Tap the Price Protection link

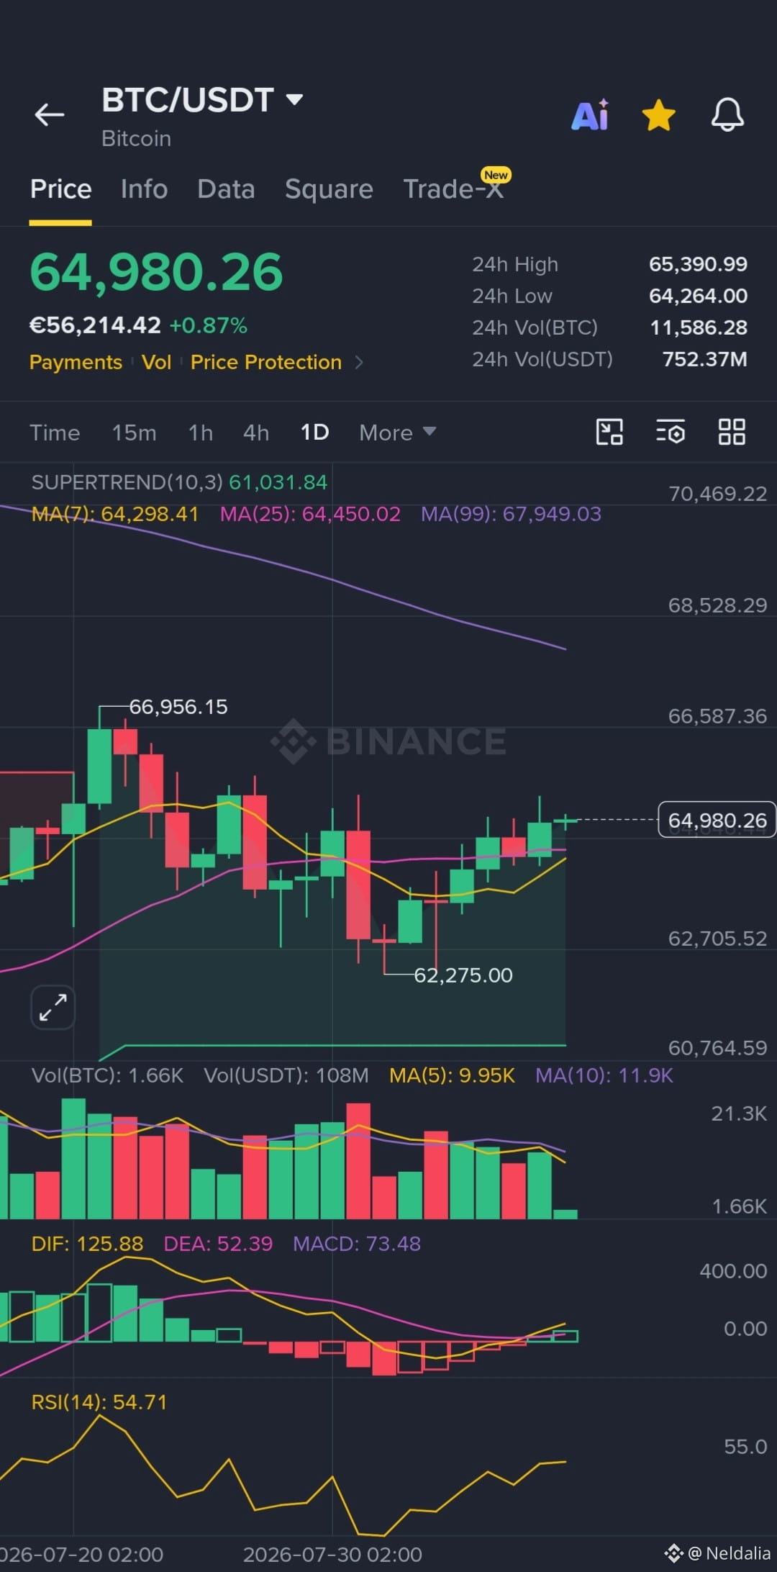click(266, 362)
